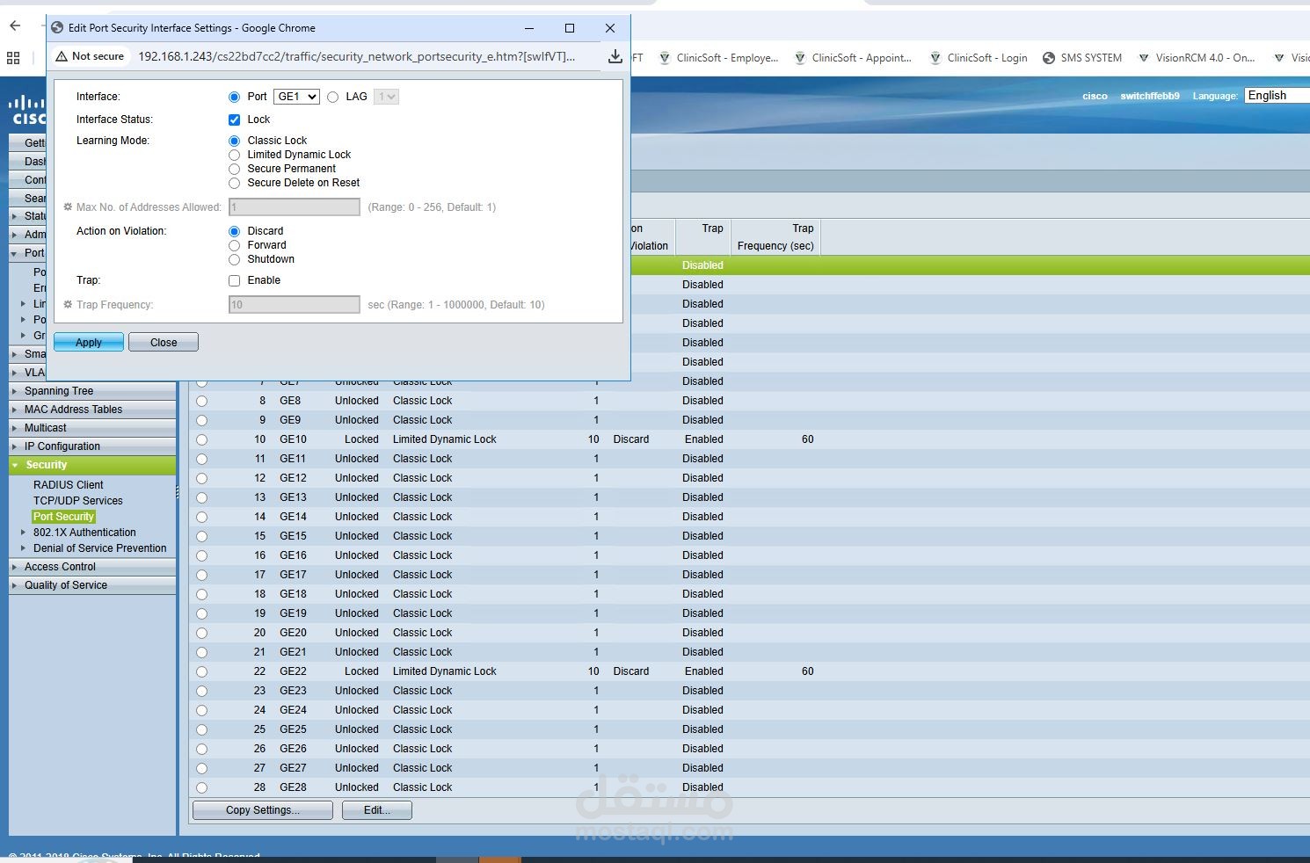The height and width of the screenshot is (863, 1310).
Task: Select Secure Permanent learning mode
Action: coord(234,169)
